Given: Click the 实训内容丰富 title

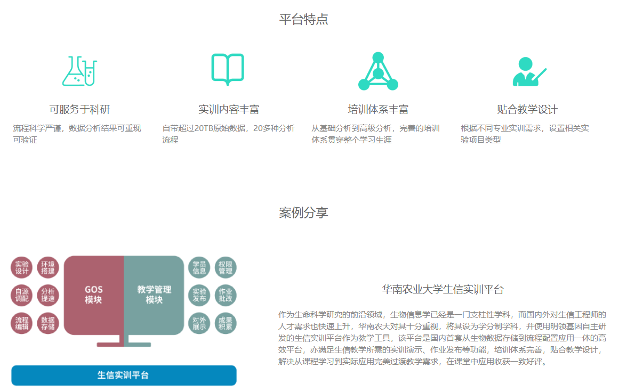Looking at the screenshot, I should [x=229, y=109].
